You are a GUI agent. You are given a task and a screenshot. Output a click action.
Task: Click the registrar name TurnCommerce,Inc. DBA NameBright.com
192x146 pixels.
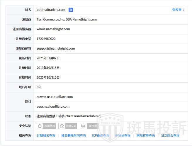coord(67,20)
